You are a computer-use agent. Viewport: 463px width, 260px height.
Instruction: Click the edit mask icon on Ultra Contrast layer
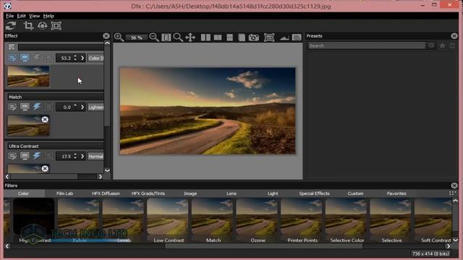(12, 156)
